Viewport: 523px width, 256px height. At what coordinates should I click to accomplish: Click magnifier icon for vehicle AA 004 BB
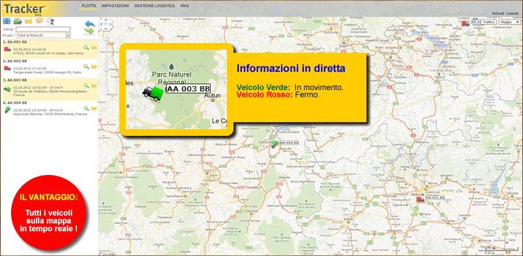tap(86, 108)
